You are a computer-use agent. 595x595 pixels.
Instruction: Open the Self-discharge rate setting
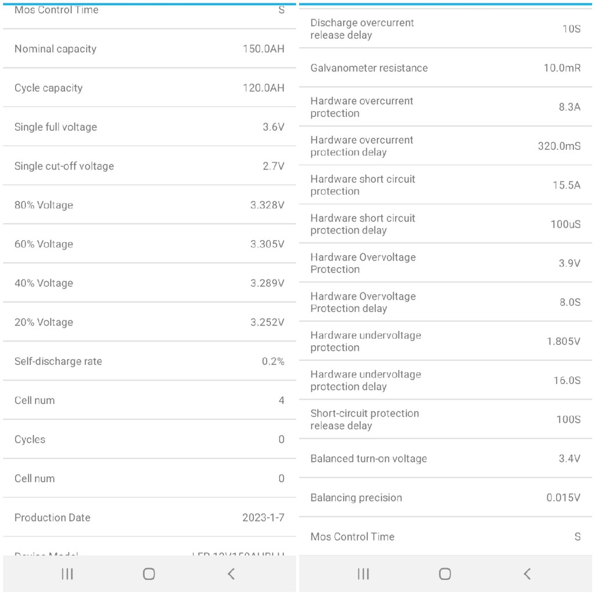coord(149,361)
